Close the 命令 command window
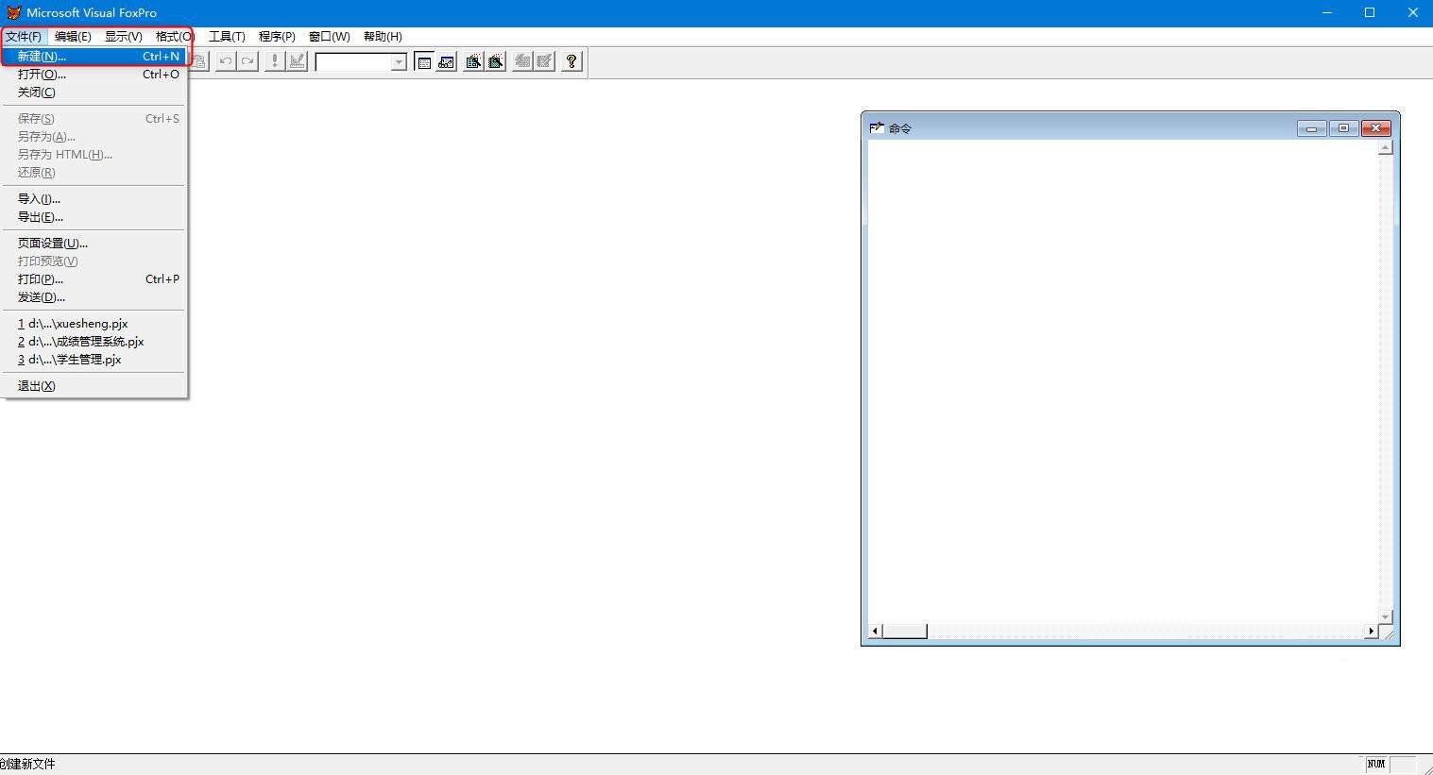This screenshot has width=1433, height=775. pos(1375,128)
